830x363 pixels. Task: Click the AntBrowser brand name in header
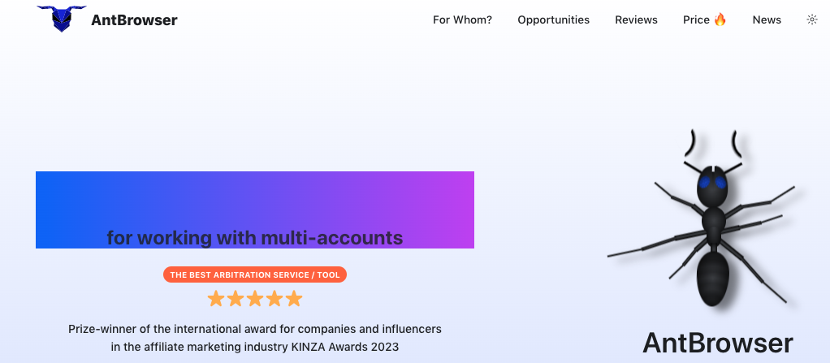(134, 19)
